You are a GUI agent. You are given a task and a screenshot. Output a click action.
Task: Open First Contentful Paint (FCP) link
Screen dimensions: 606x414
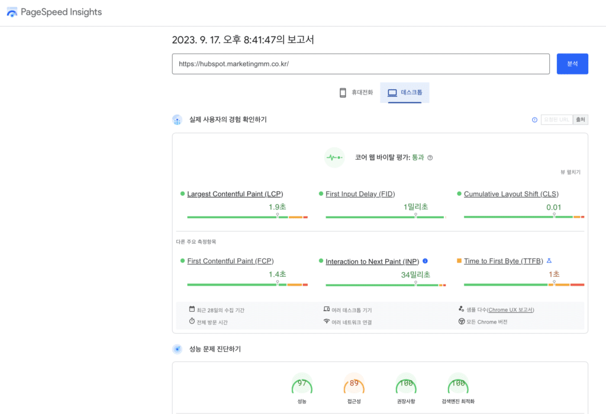230,261
